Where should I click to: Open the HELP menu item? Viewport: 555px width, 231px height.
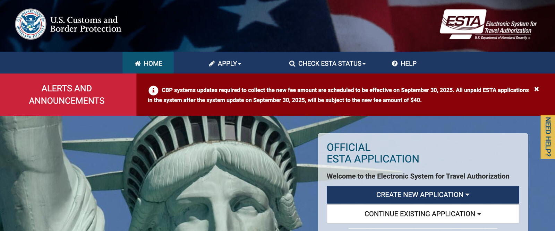(x=404, y=63)
